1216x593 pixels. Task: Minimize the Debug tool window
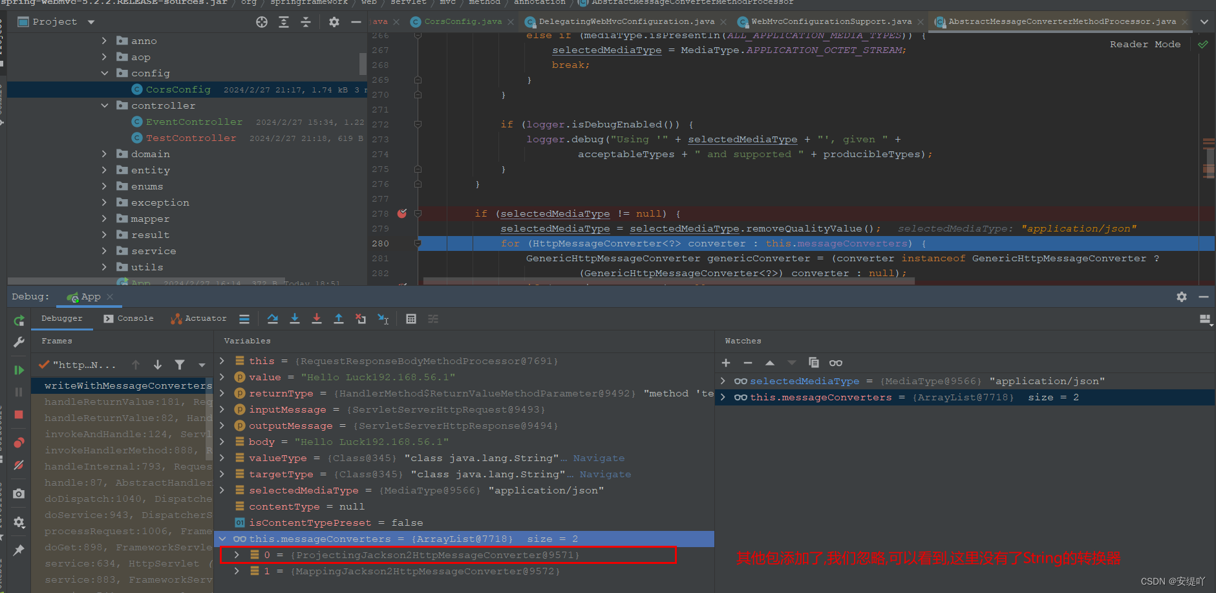tap(1204, 296)
